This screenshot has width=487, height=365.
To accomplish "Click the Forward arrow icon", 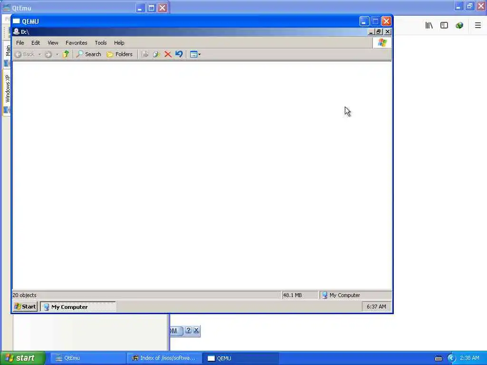I will [49, 54].
